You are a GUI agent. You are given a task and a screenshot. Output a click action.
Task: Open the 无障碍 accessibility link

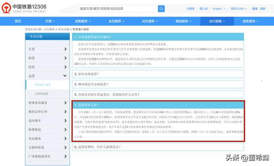coord(190,9)
